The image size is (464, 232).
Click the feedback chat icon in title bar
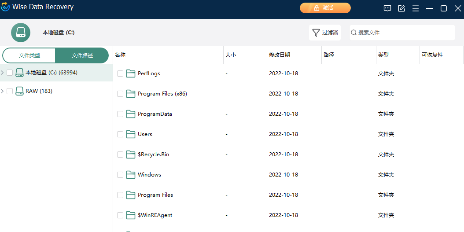click(x=387, y=8)
